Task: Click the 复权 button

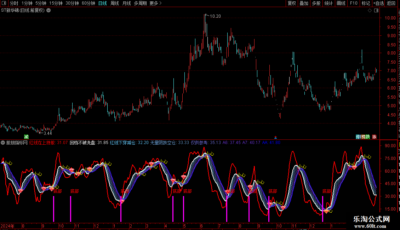Action: (292, 3)
